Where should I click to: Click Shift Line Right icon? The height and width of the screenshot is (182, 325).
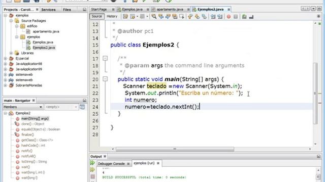click(x=220, y=17)
